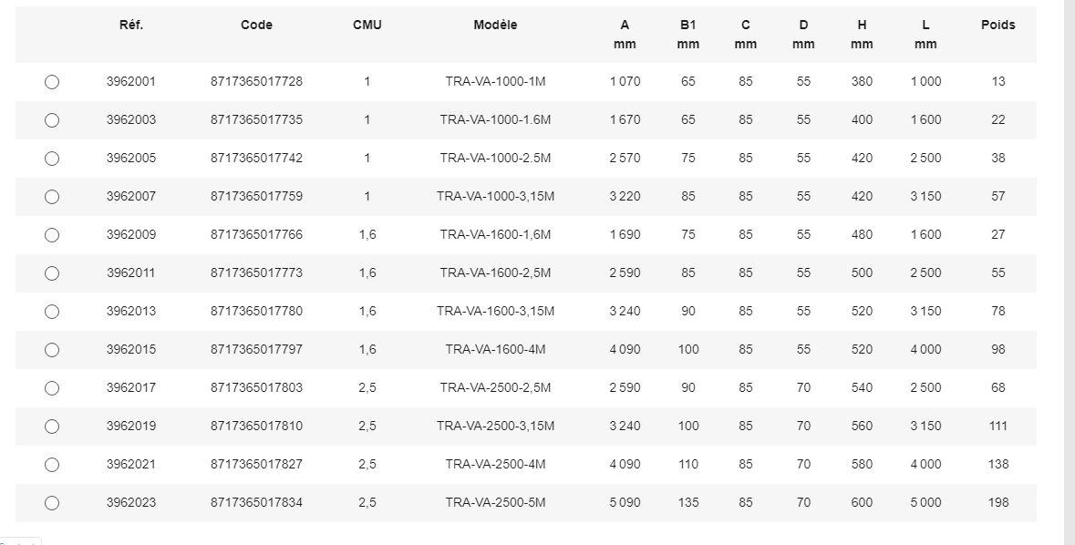
Task: Pick radio button for Réf. 3962009
Action: (x=52, y=235)
